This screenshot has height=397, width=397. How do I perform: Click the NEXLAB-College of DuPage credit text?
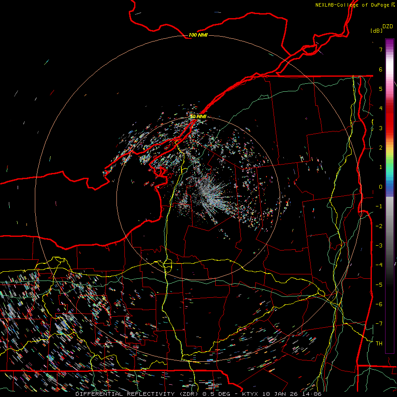352,5
